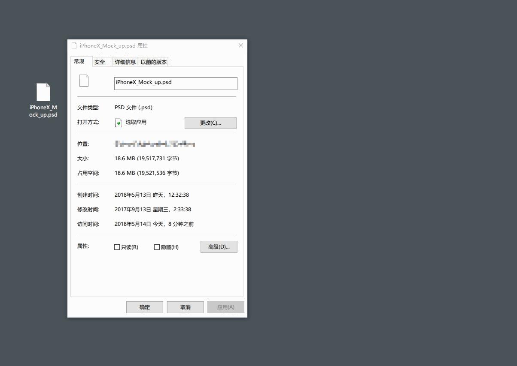Open advanced attributes via 高级(D)... button
517x366 pixels.
[x=219, y=246]
